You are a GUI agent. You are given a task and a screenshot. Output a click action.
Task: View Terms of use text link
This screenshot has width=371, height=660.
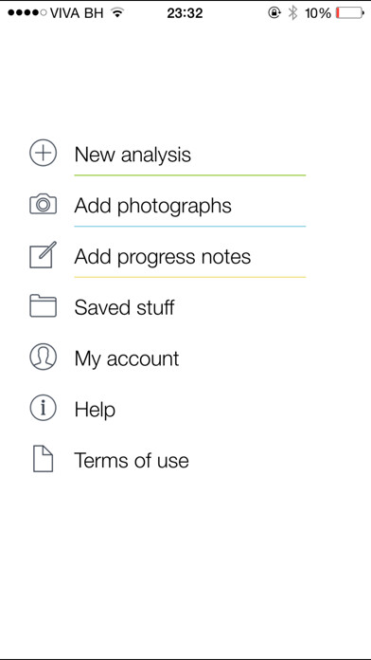point(132,460)
